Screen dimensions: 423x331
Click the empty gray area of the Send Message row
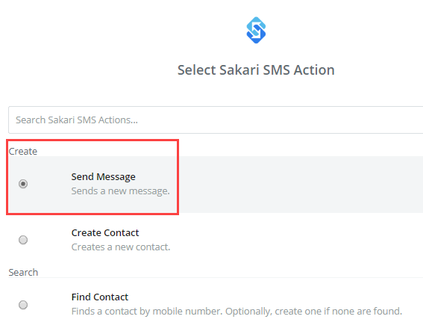pos(297,185)
